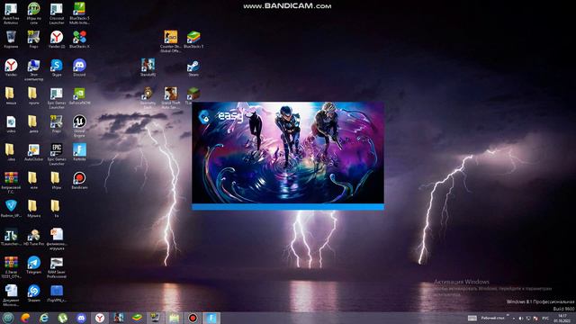Image resolution: width=576 pixels, height=324 pixels.
Task: Select the video file icon on the desktop
Action: pos(11,124)
